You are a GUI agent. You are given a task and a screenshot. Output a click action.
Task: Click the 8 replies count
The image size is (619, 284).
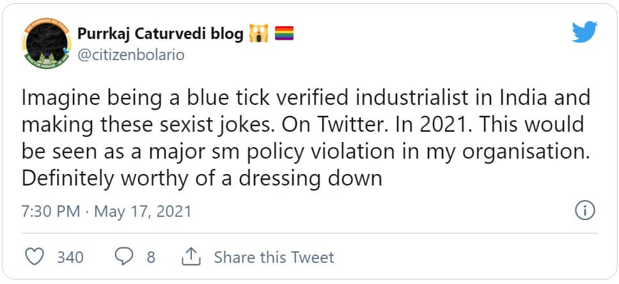[x=151, y=257]
